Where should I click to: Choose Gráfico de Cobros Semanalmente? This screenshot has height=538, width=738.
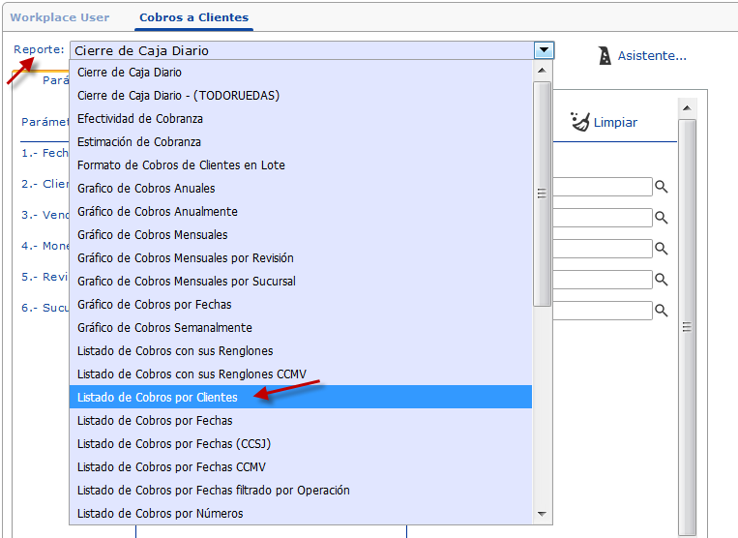pyautogui.click(x=301, y=328)
